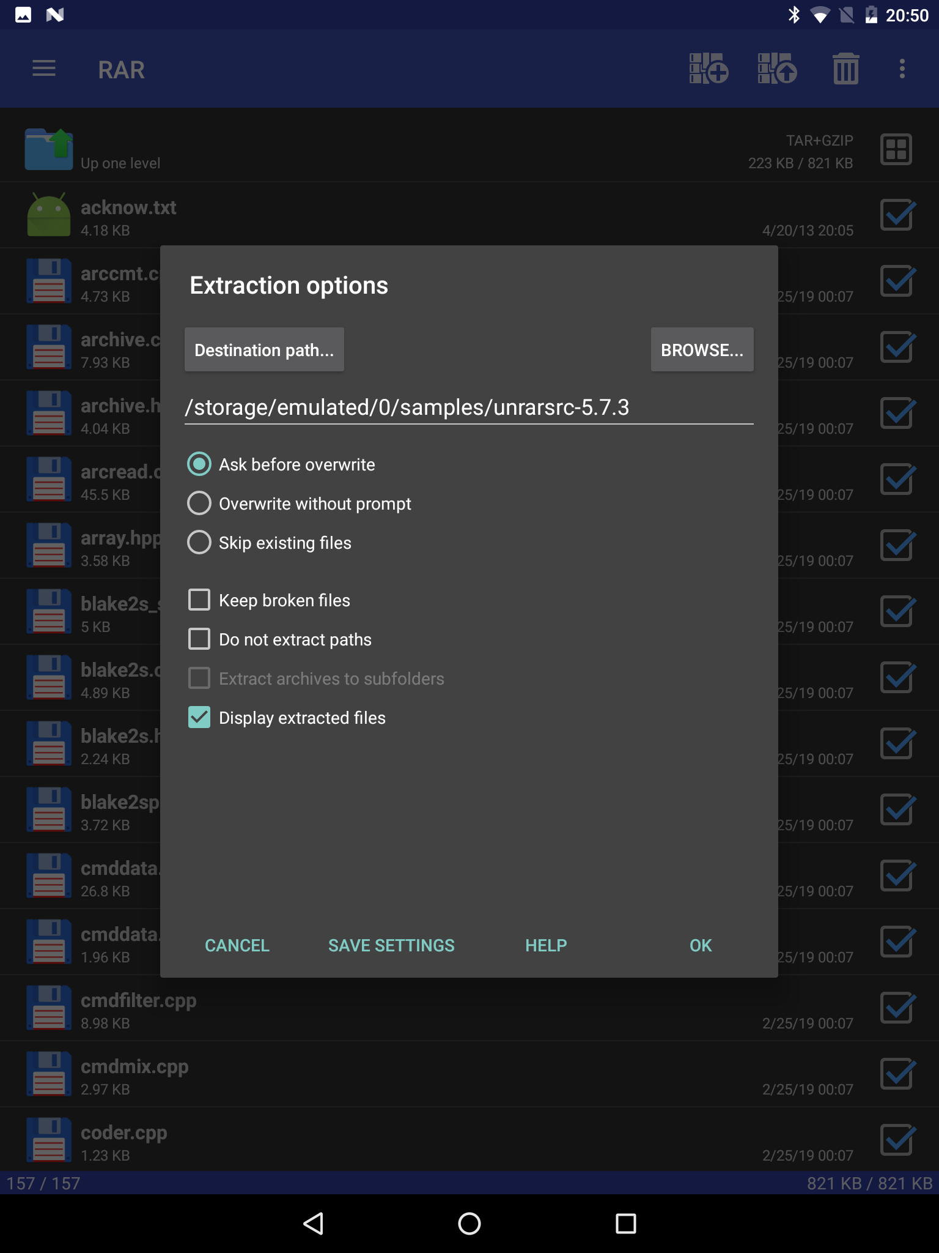
Task: Enable Keep broken files checkbox
Action: coord(199,600)
